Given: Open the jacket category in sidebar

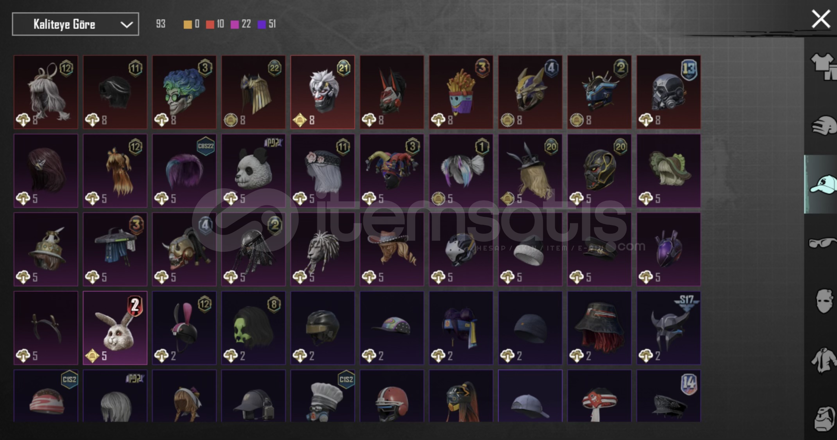Looking at the screenshot, I should coord(824,360).
